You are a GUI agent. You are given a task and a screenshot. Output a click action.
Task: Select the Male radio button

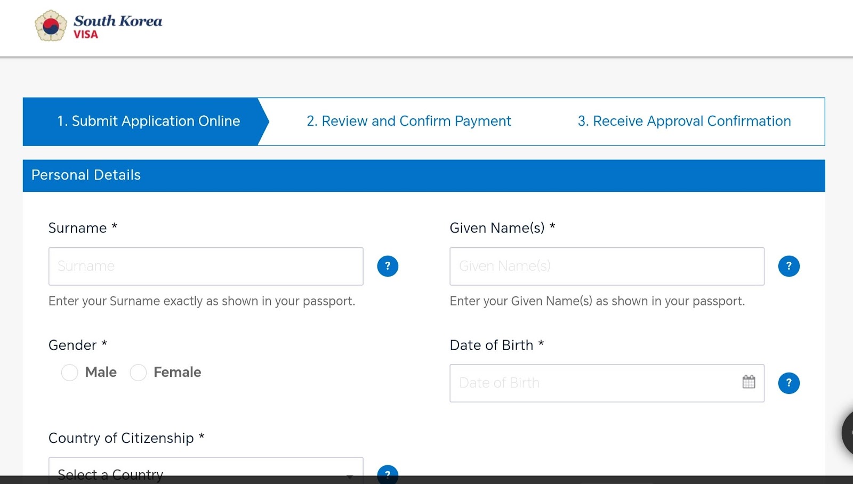pyautogui.click(x=69, y=373)
